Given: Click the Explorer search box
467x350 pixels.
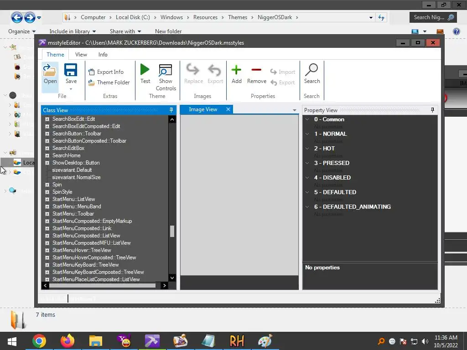Looking at the screenshot, I should click(433, 17).
